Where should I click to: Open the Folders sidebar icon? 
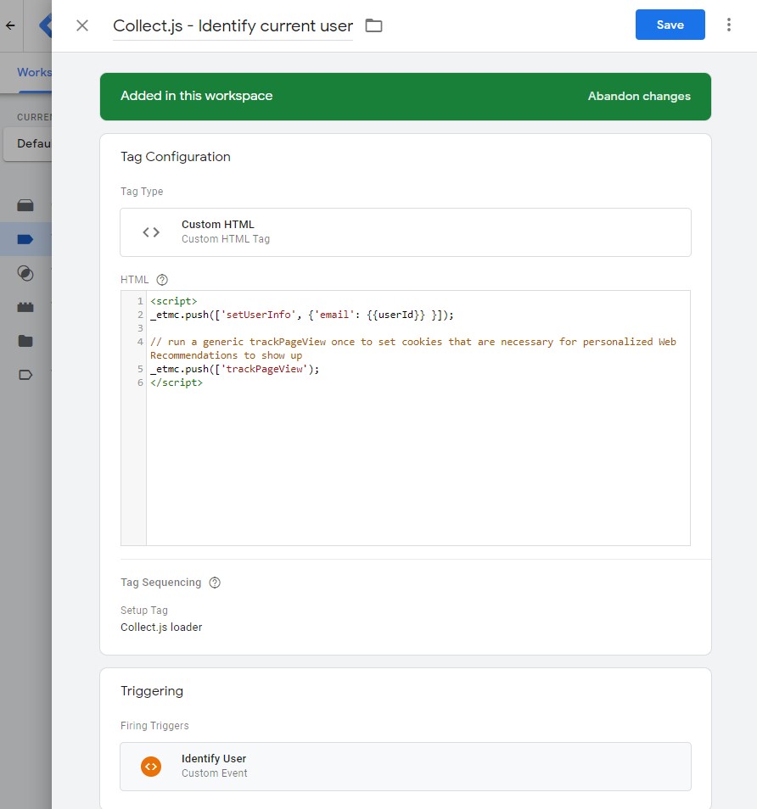pyautogui.click(x=25, y=341)
